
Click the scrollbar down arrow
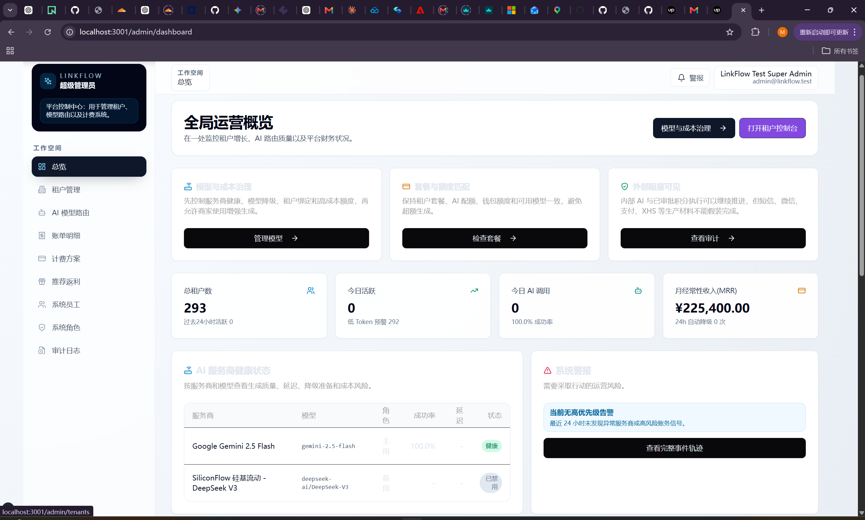862,513
